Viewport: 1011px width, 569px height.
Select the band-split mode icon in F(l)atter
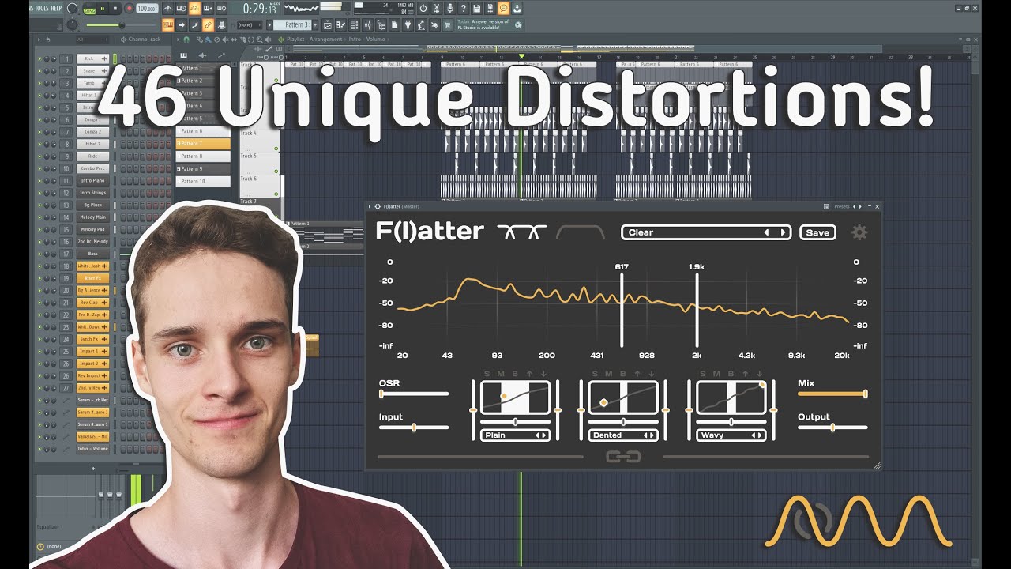coord(521,232)
